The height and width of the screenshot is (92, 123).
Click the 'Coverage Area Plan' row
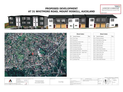point(80,47)
